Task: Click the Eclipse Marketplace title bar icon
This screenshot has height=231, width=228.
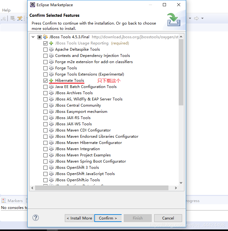Action: 33,5
